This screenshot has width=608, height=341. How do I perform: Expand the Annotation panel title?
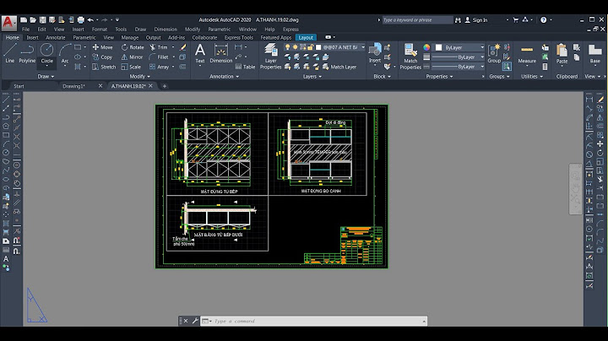tap(224, 76)
